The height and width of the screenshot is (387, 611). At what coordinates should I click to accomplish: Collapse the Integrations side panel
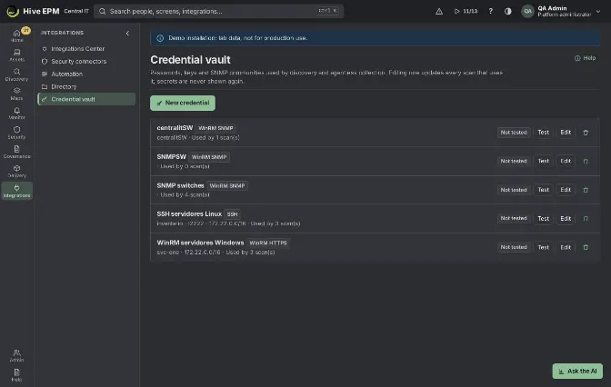[x=127, y=33]
